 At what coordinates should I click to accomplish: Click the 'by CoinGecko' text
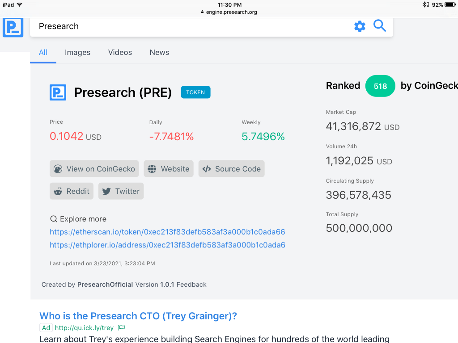coord(429,86)
